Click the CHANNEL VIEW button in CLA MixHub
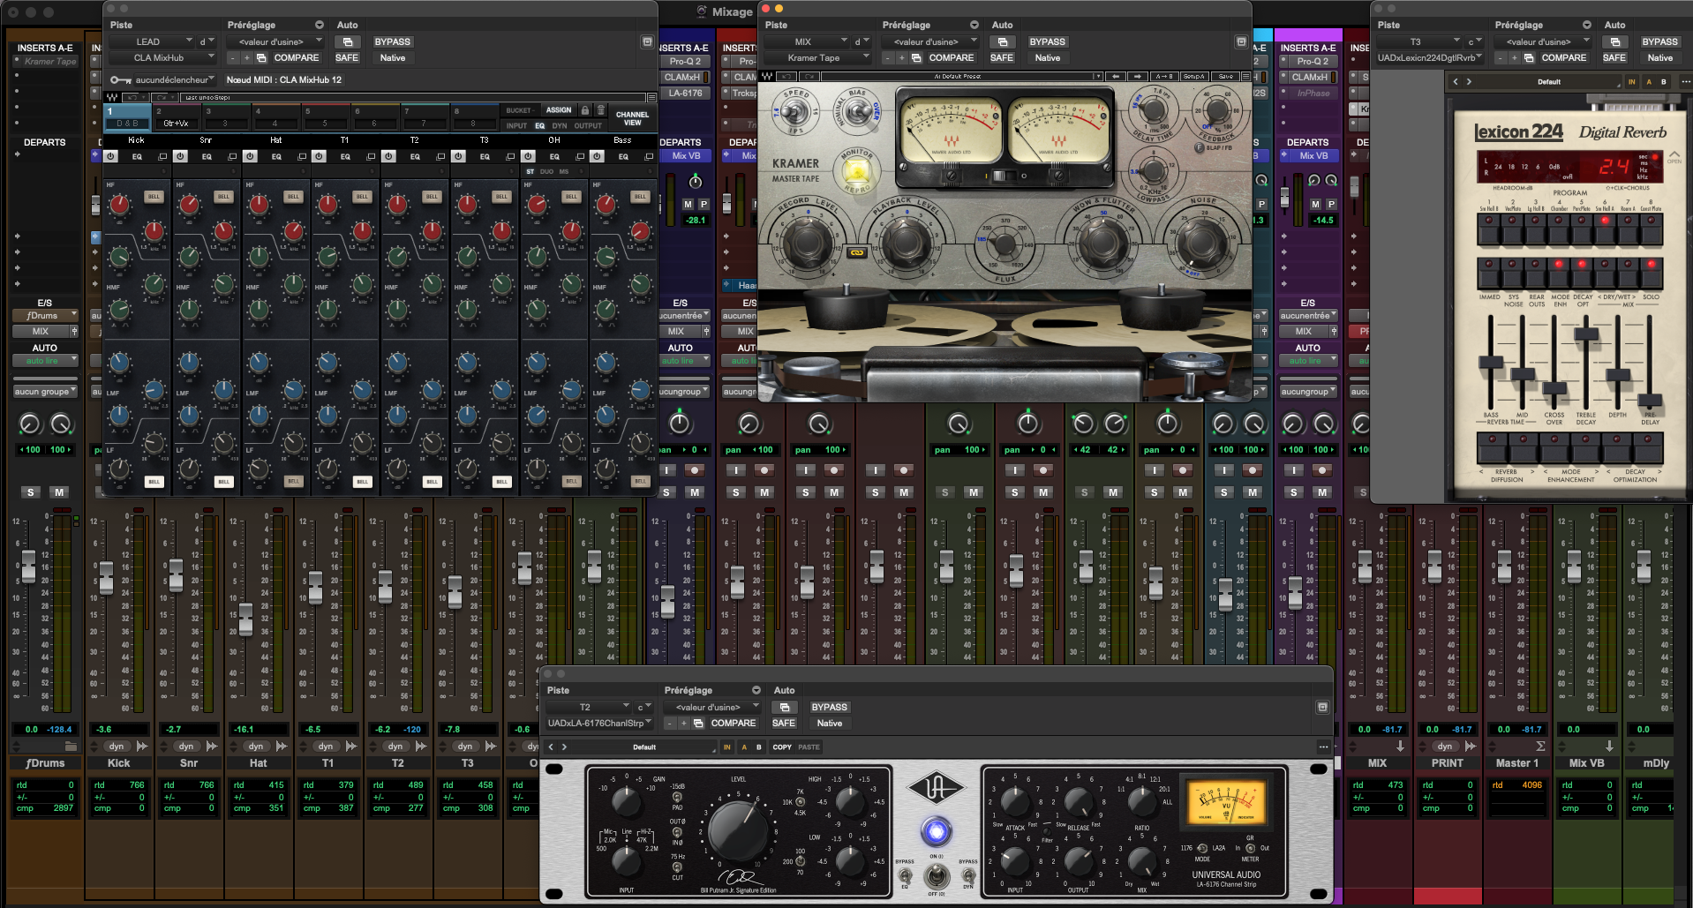1693x908 pixels. pos(633,119)
